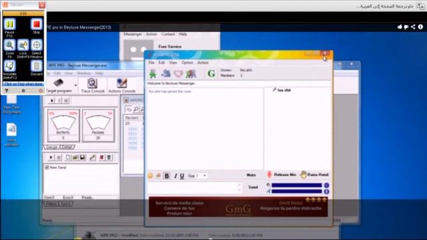427x240 pixels.
Task: Click the blue users toolbar icon in chat room
Action: 165,73
